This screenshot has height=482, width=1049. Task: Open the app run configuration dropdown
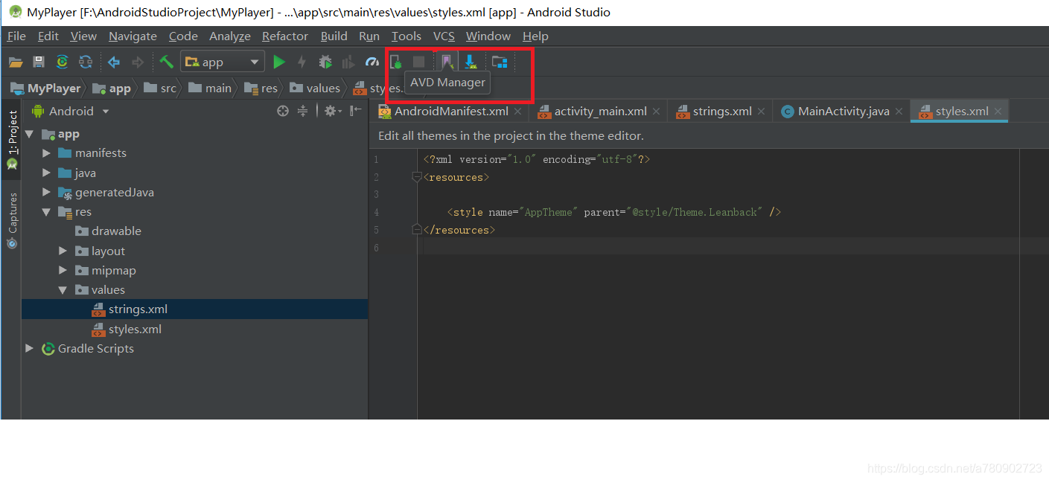point(223,62)
